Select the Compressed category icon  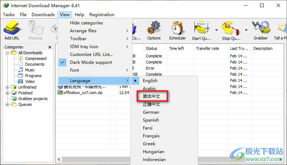(21, 58)
